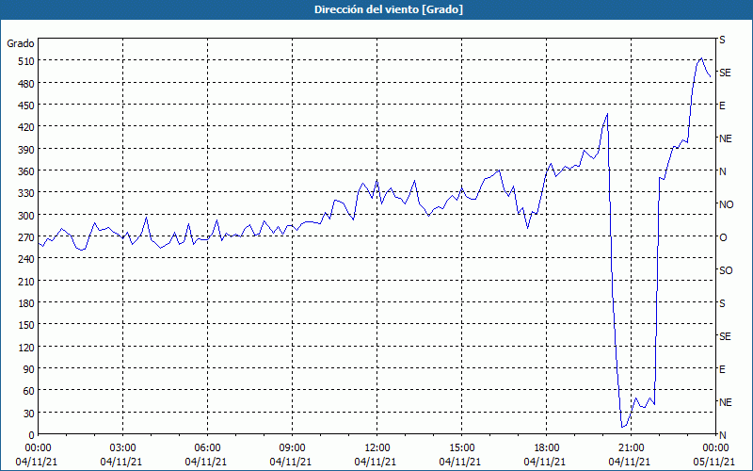753x471 pixels.
Task: Select the 30 left axis value
Action: click(29, 414)
